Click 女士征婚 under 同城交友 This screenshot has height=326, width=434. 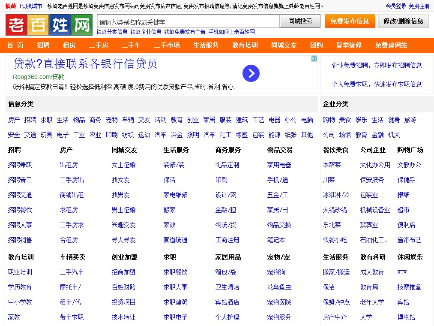click(x=124, y=165)
